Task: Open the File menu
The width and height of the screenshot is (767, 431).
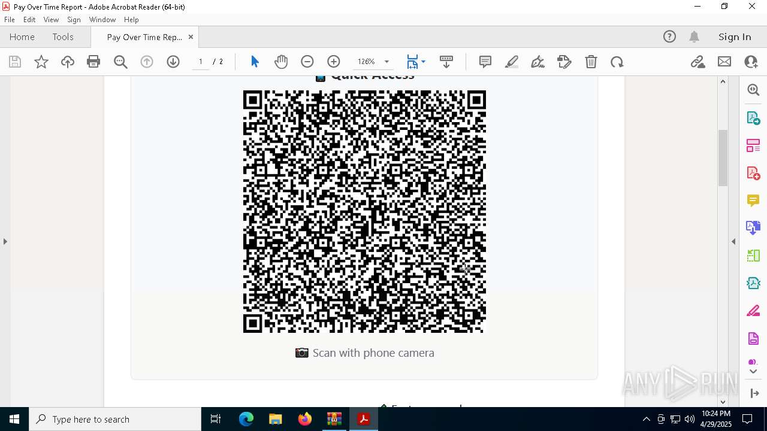Action: click(x=10, y=19)
